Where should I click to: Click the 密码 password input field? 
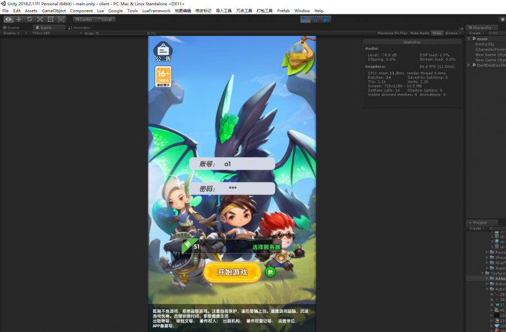[232, 189]
